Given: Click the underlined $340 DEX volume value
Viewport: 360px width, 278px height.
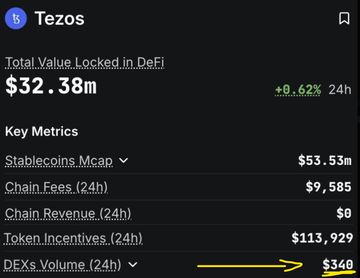Looking at the screenshot, I should [x=338, y=264].
